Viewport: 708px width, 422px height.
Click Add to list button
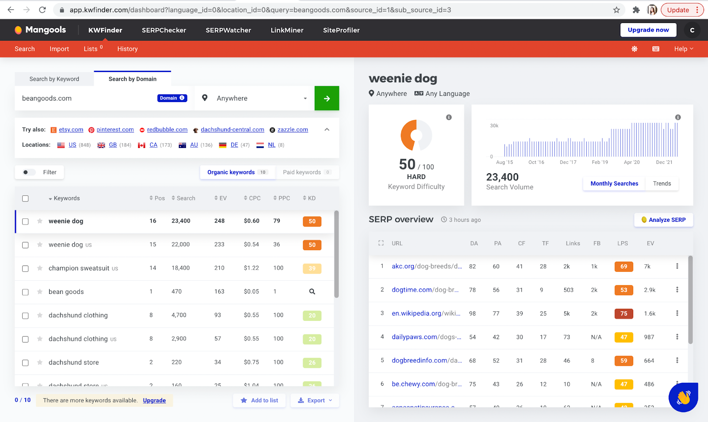(259, 400)
